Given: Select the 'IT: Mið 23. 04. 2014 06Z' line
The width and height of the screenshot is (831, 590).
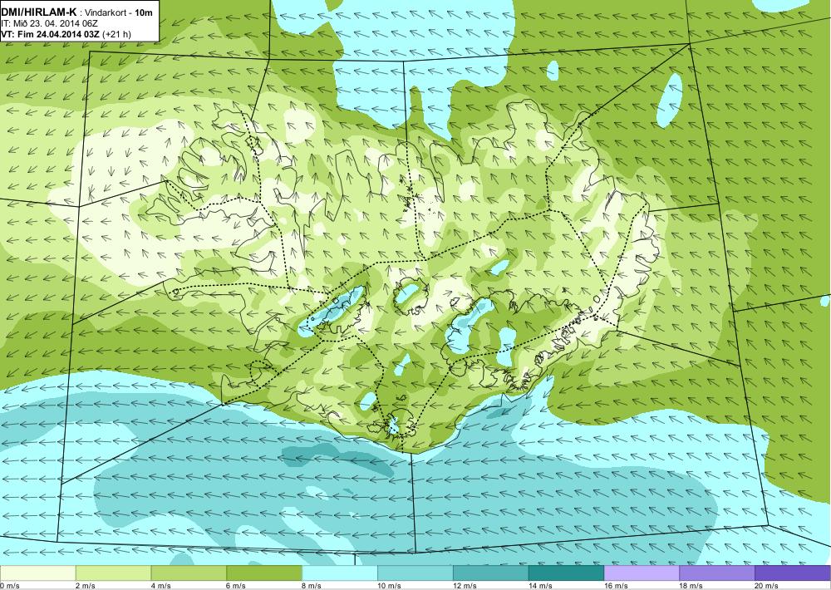Looking at the screenshot, I should click(x=50, y=24).
